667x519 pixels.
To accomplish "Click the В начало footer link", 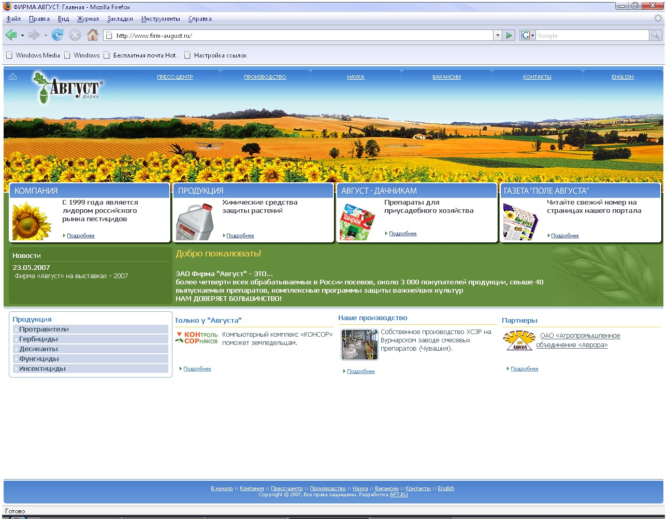I will pos(222,488).
